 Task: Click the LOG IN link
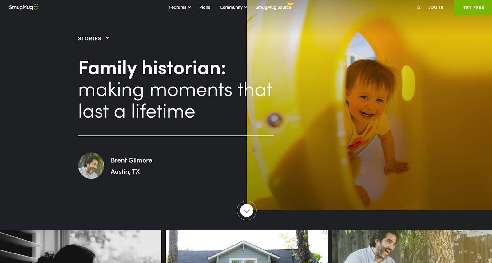(436, 7)
